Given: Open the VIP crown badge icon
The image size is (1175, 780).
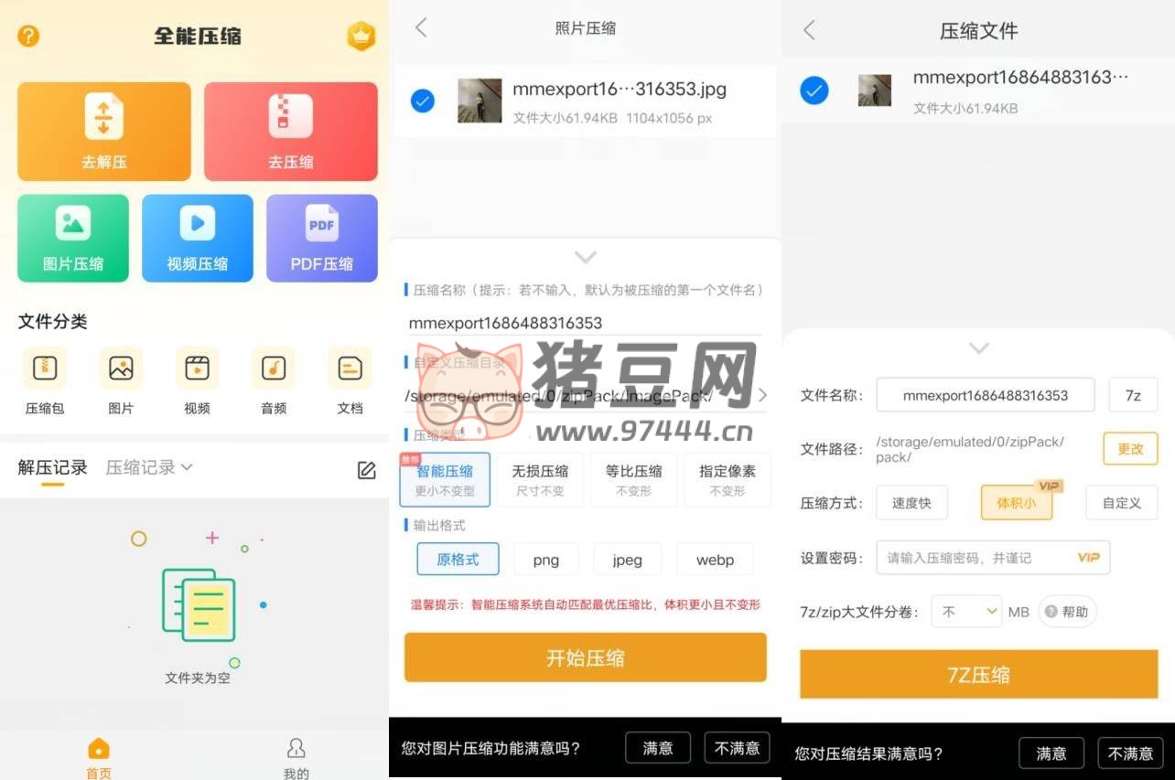Looking at the screenshot, I should pos(361,36).
